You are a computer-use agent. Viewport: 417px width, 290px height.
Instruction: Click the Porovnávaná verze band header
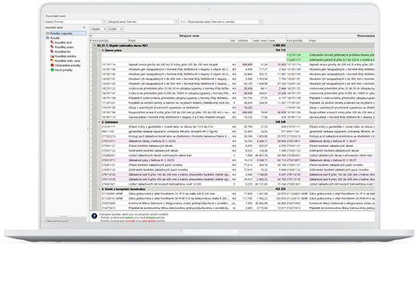point(331,36)
